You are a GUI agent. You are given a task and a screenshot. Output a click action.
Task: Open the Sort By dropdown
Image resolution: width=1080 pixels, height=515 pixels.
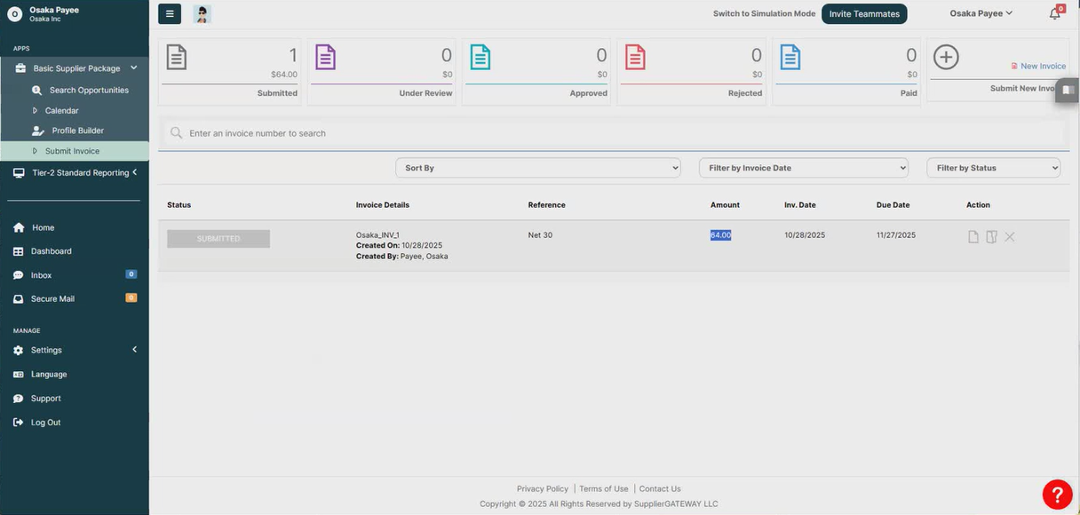click(537, 168)
